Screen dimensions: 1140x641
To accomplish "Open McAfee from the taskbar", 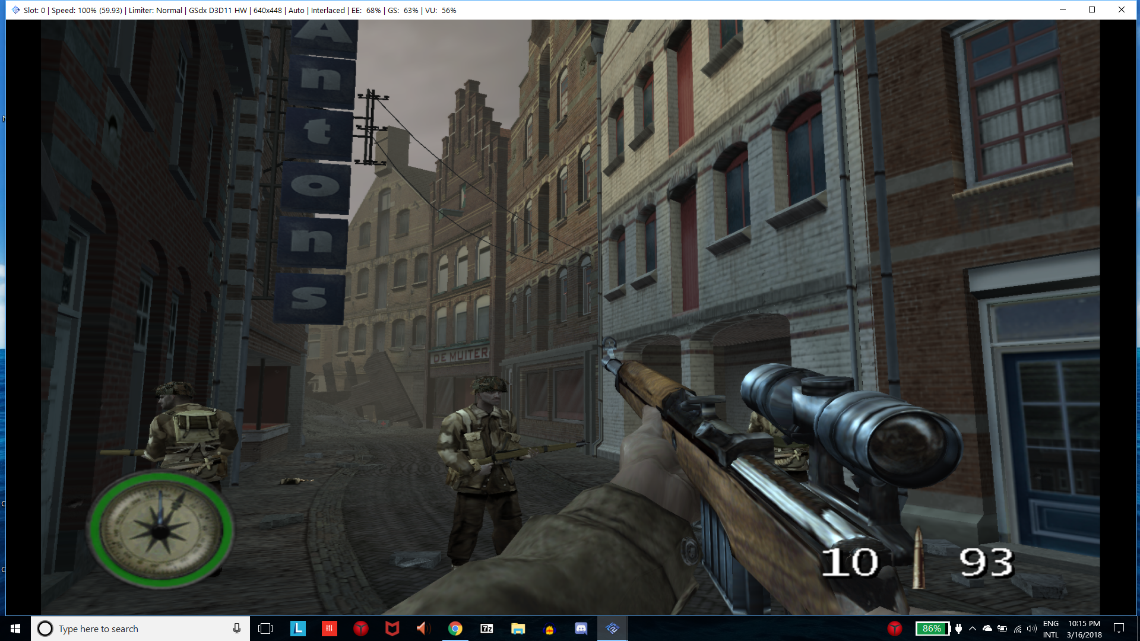I will pyautogui.click(x=392, y=629).
